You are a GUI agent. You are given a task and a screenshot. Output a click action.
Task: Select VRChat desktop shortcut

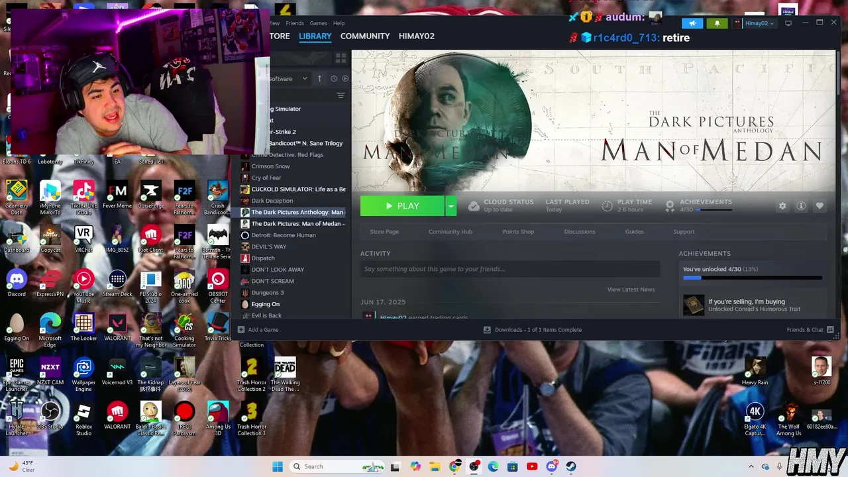83,238
